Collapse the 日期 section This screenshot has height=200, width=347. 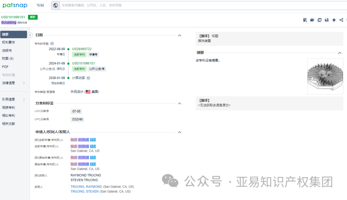[180, 35]
